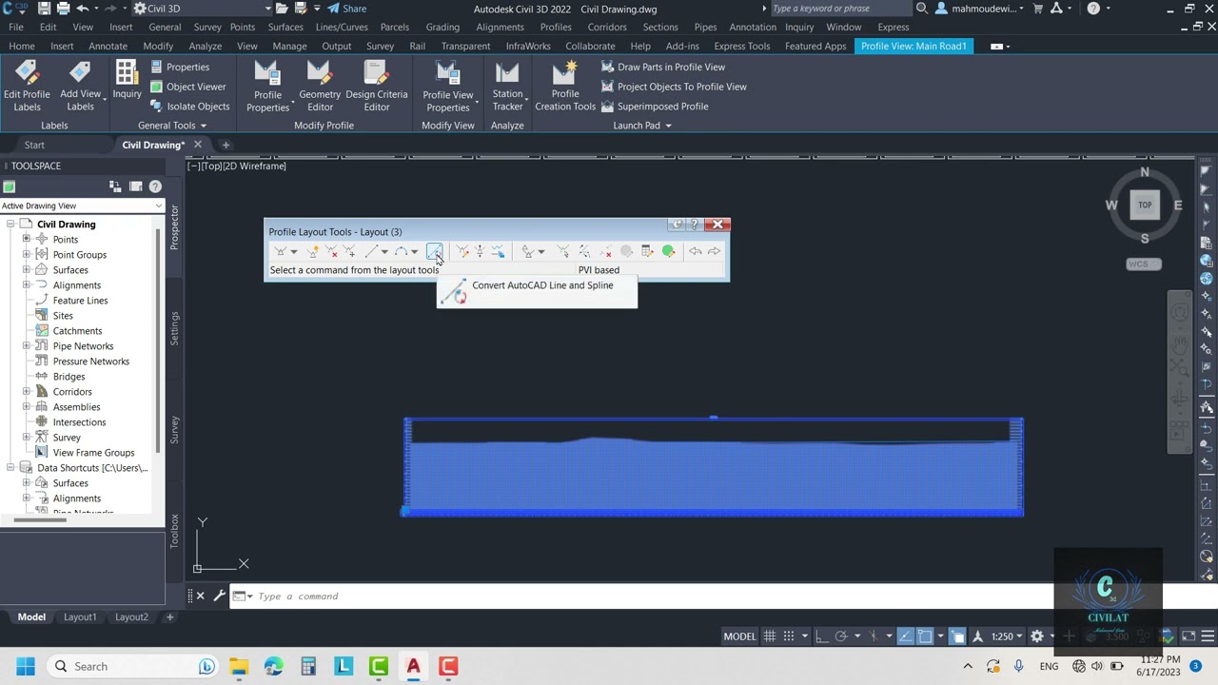Expand Point Groups tree node
This screenshot has width=1218, height=685.
click(x=27, y=255)
